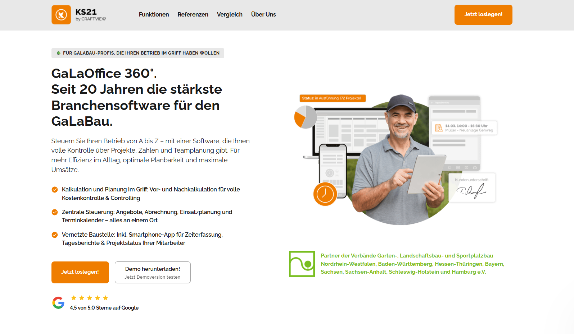
Task: Open the Funktionen menu item
Action: pos(154,14)
